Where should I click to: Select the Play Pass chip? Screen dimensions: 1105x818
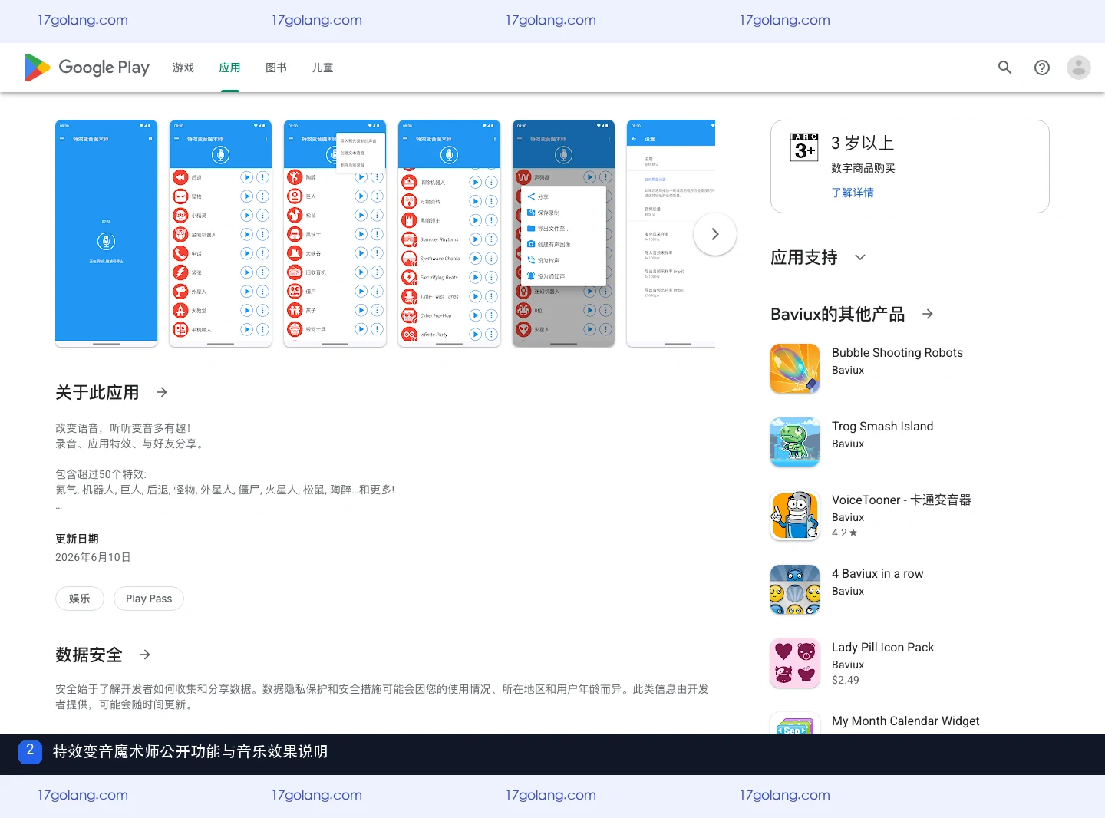pos(149,599)
